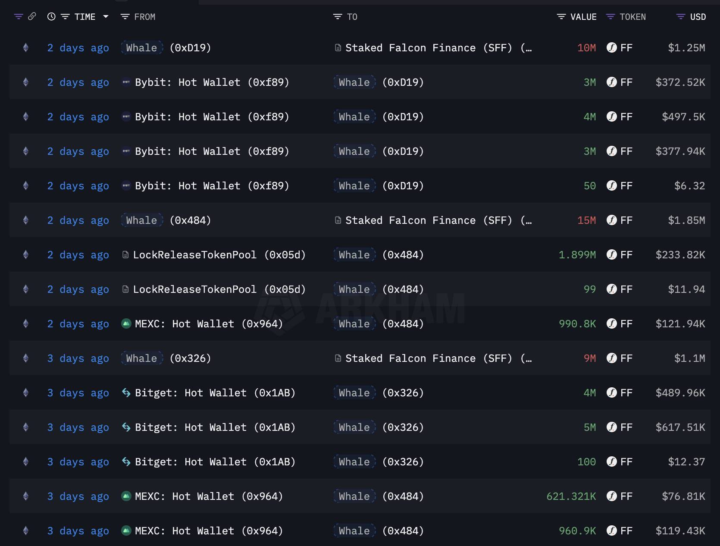Click the Ethereum icon in first row
This screenshot has width=720, height=546.
[26, 48]
